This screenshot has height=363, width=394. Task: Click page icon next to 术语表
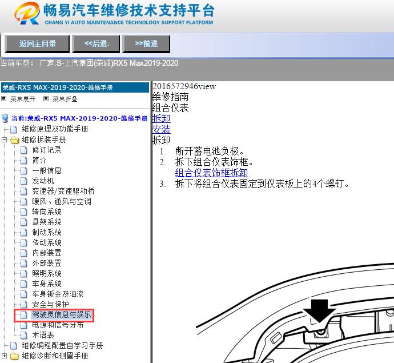[x=24, y=336]
